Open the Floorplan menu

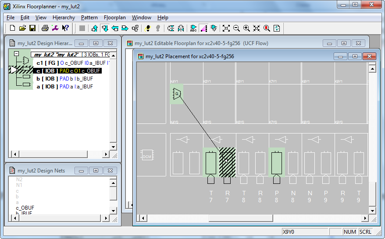114,18
